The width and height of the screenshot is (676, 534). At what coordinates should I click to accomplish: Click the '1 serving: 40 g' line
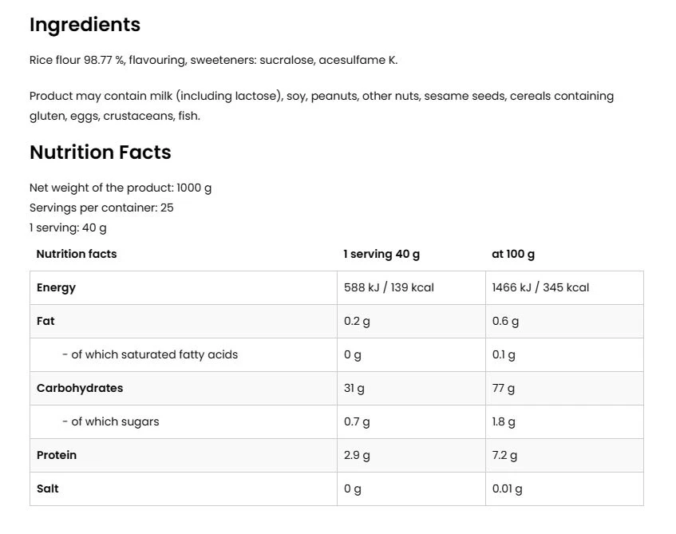(x=68, y=227)
